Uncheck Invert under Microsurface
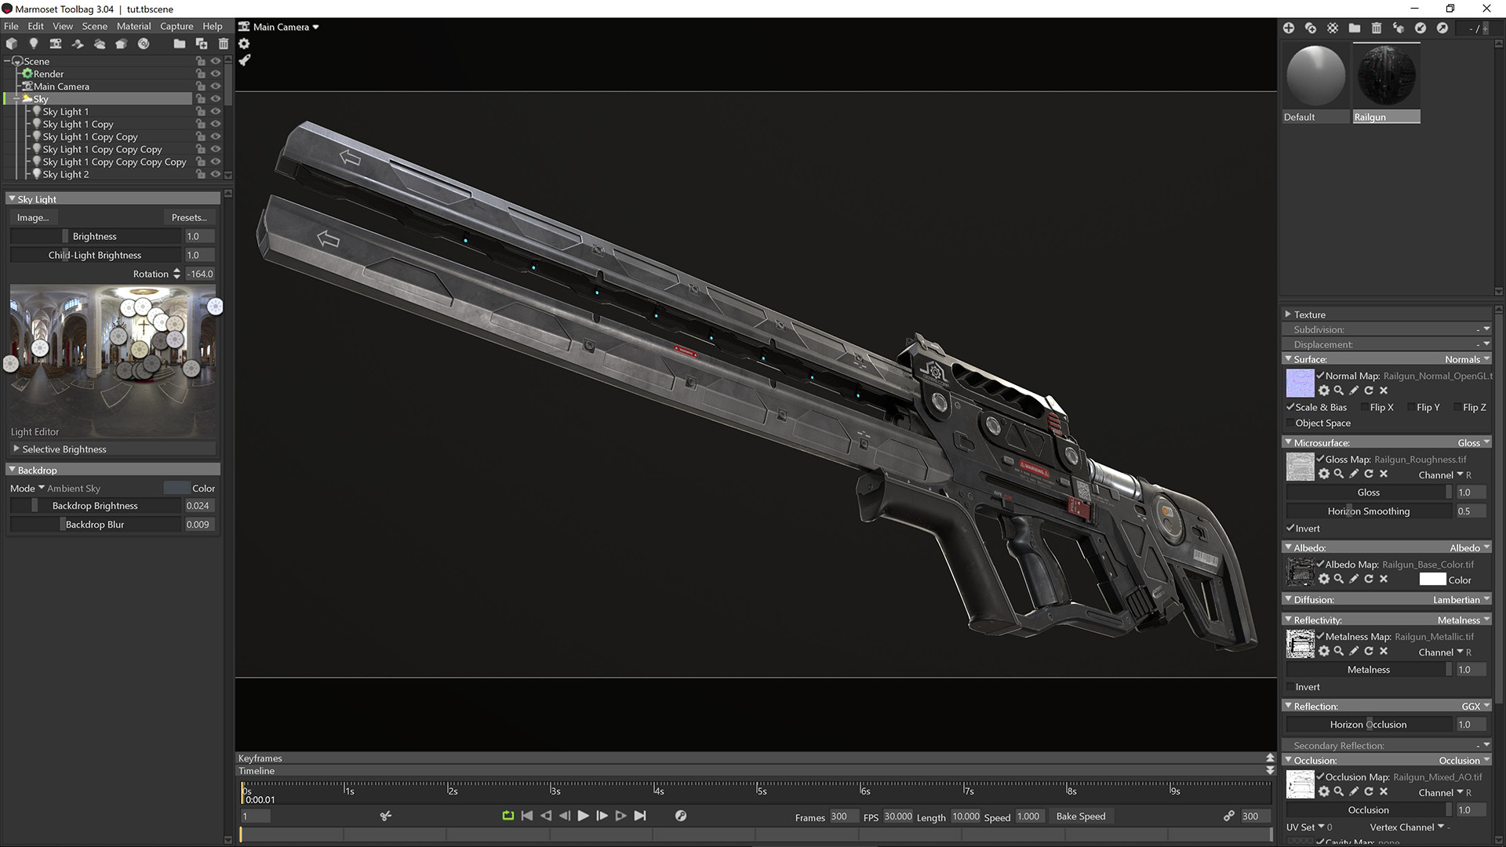 [x=1290, y=528]
